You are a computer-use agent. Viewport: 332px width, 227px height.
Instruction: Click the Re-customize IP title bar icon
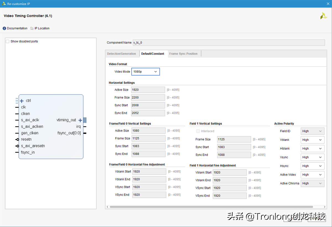(4, 4)
